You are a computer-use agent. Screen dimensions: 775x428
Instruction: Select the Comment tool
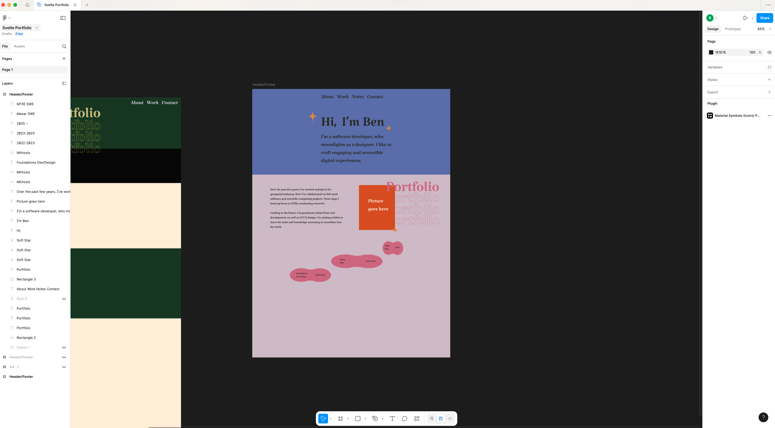click(404, 419)
